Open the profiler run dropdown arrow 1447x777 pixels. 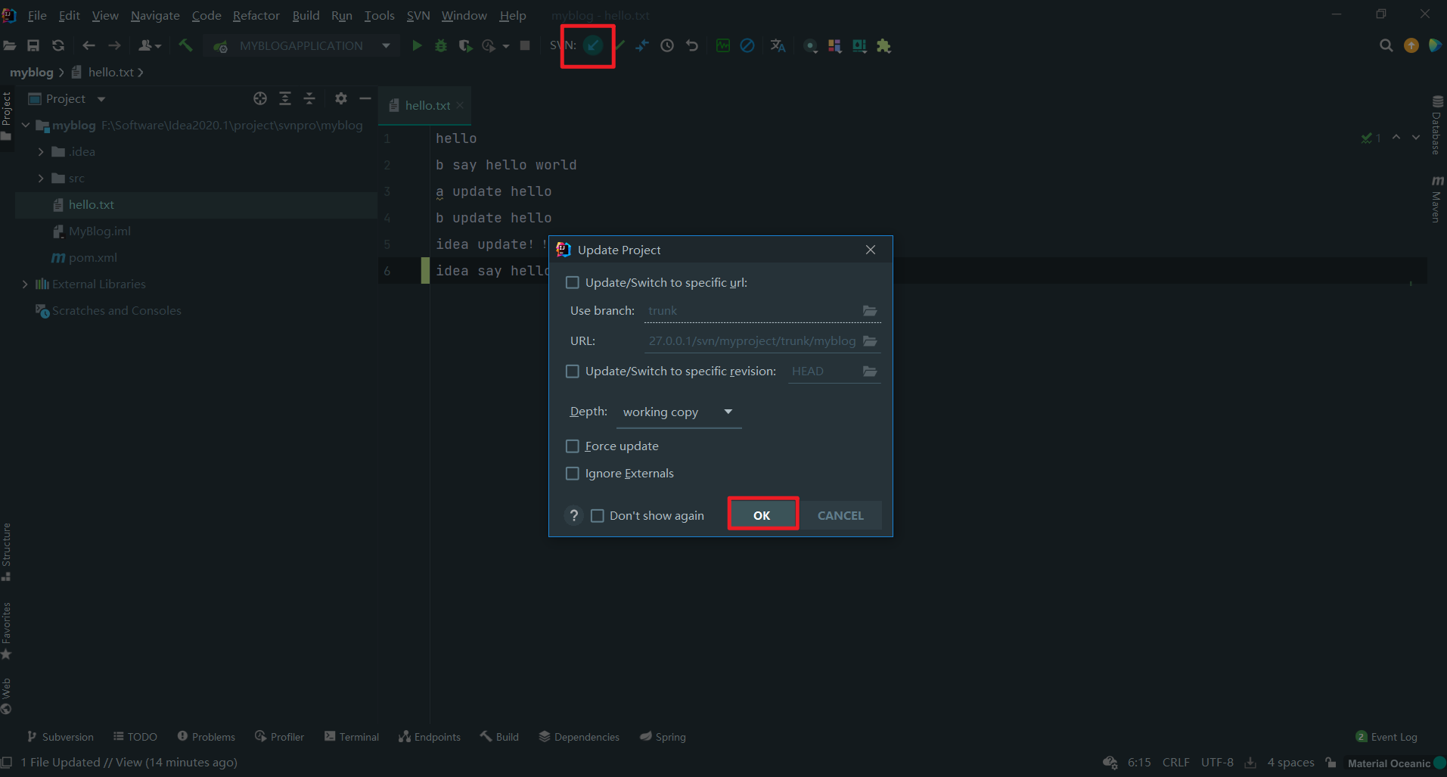point(506,46)
